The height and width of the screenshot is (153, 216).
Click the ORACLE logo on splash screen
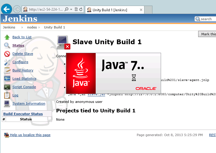click(146, 89)
